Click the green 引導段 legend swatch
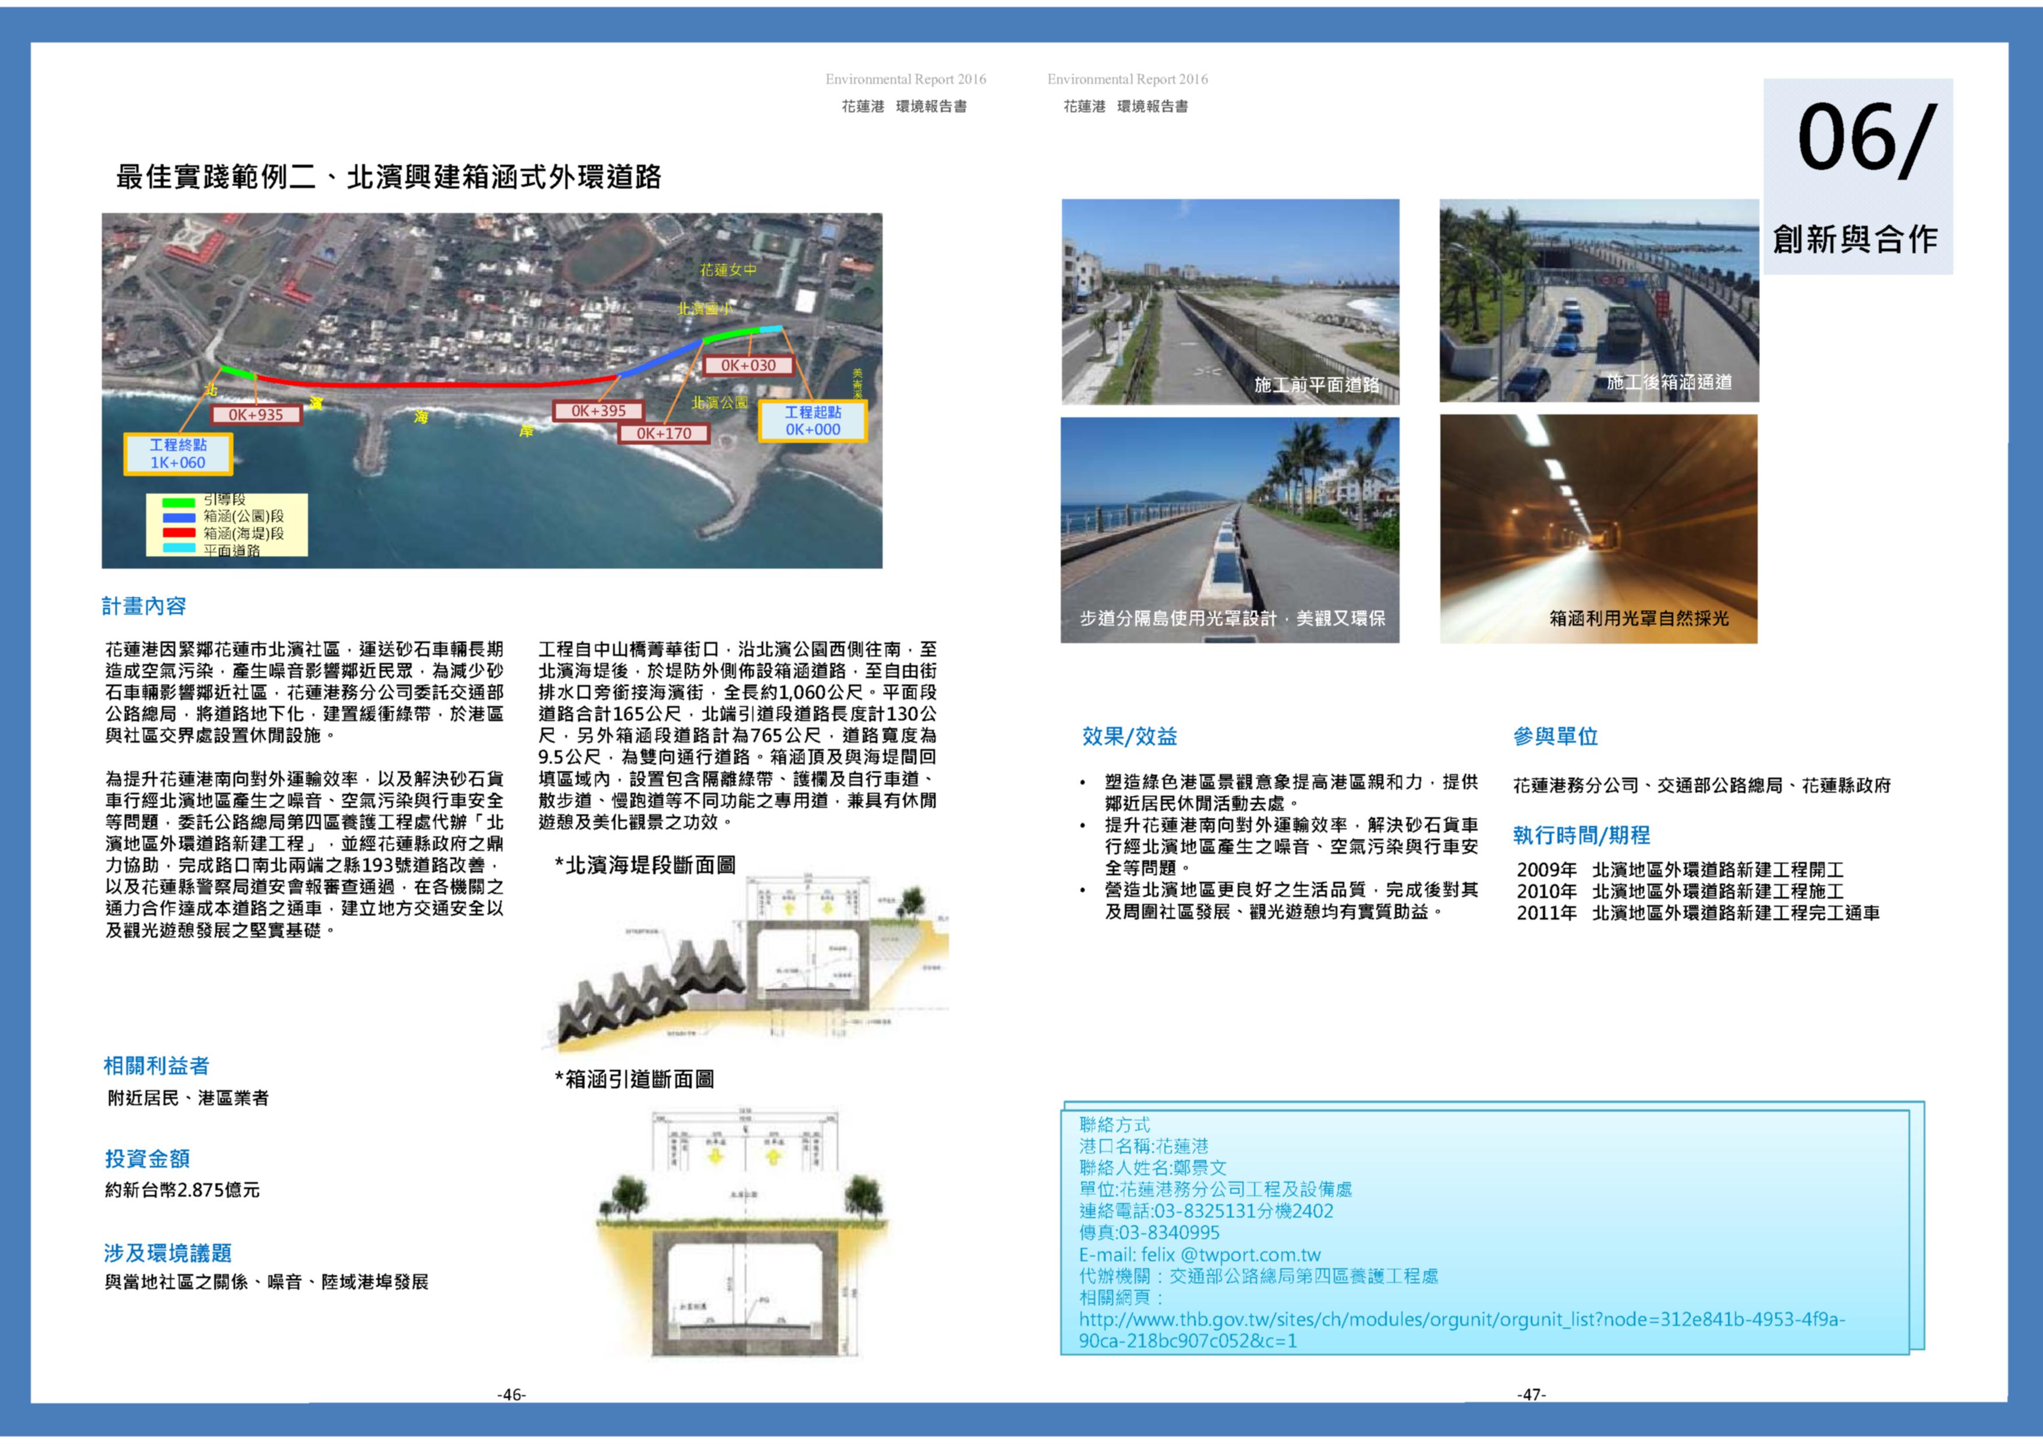 click(x=179, y=503)
